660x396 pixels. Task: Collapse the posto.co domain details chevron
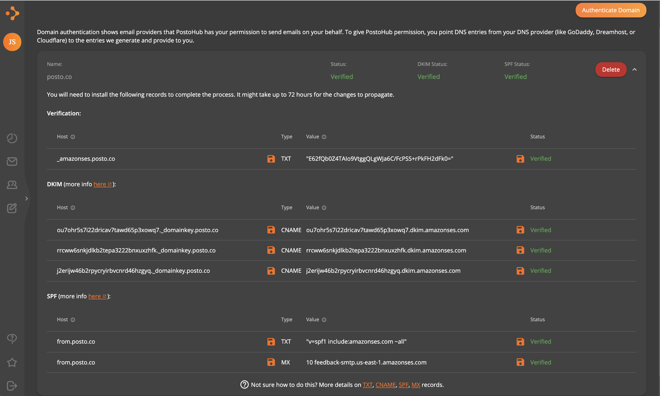click(x=634, y=70)
